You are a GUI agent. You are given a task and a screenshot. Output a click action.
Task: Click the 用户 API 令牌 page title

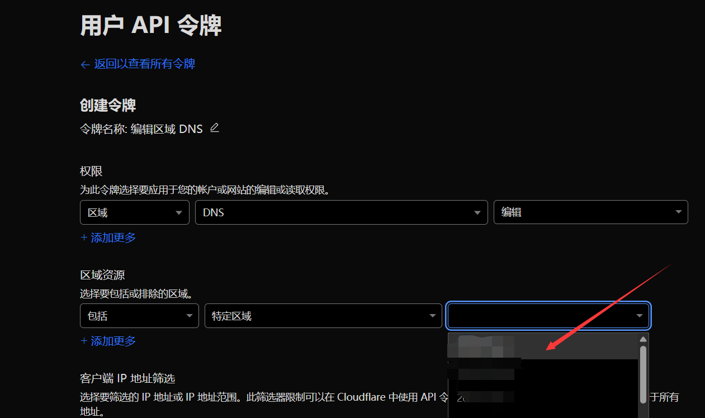click(151, 26)
